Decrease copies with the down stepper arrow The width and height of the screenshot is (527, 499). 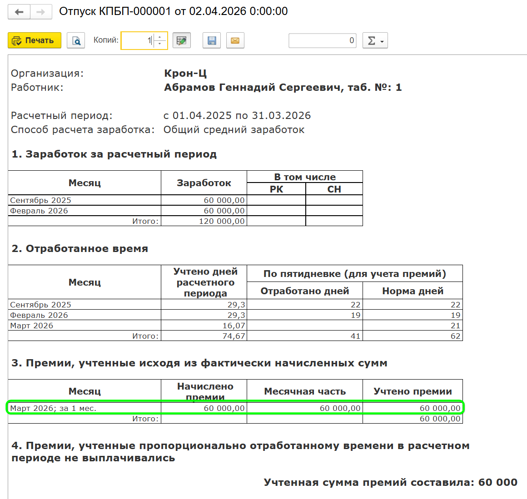click(x=160, y=44)
